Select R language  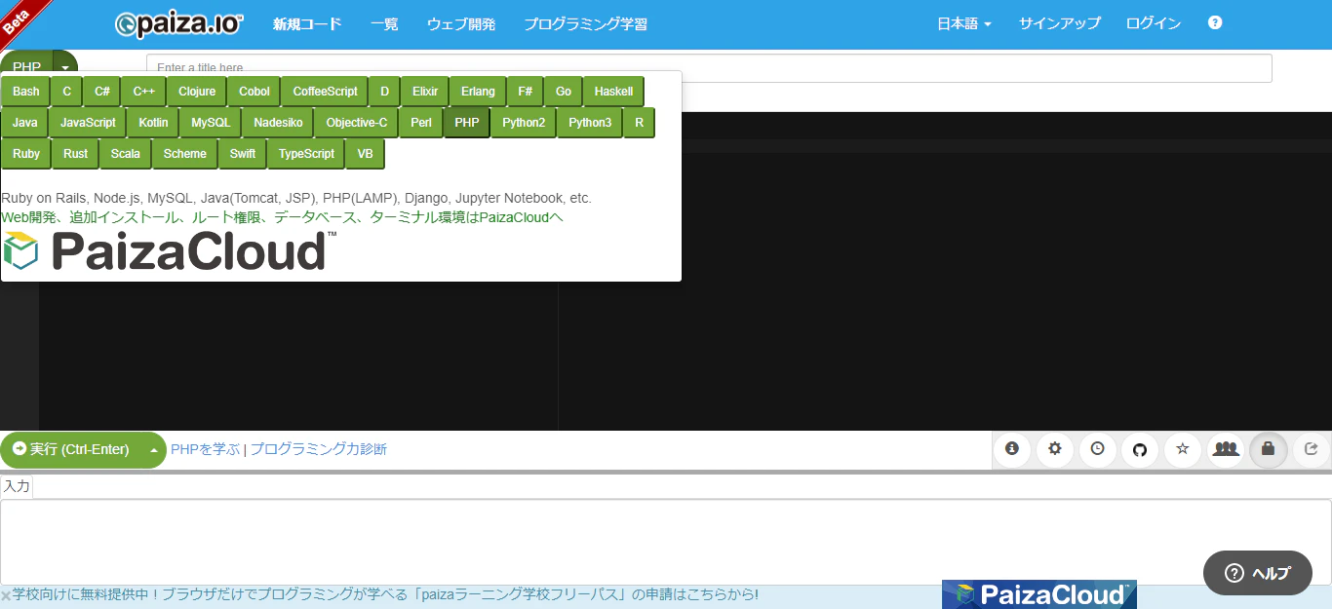pyautogui.click(x=639, y=123)
